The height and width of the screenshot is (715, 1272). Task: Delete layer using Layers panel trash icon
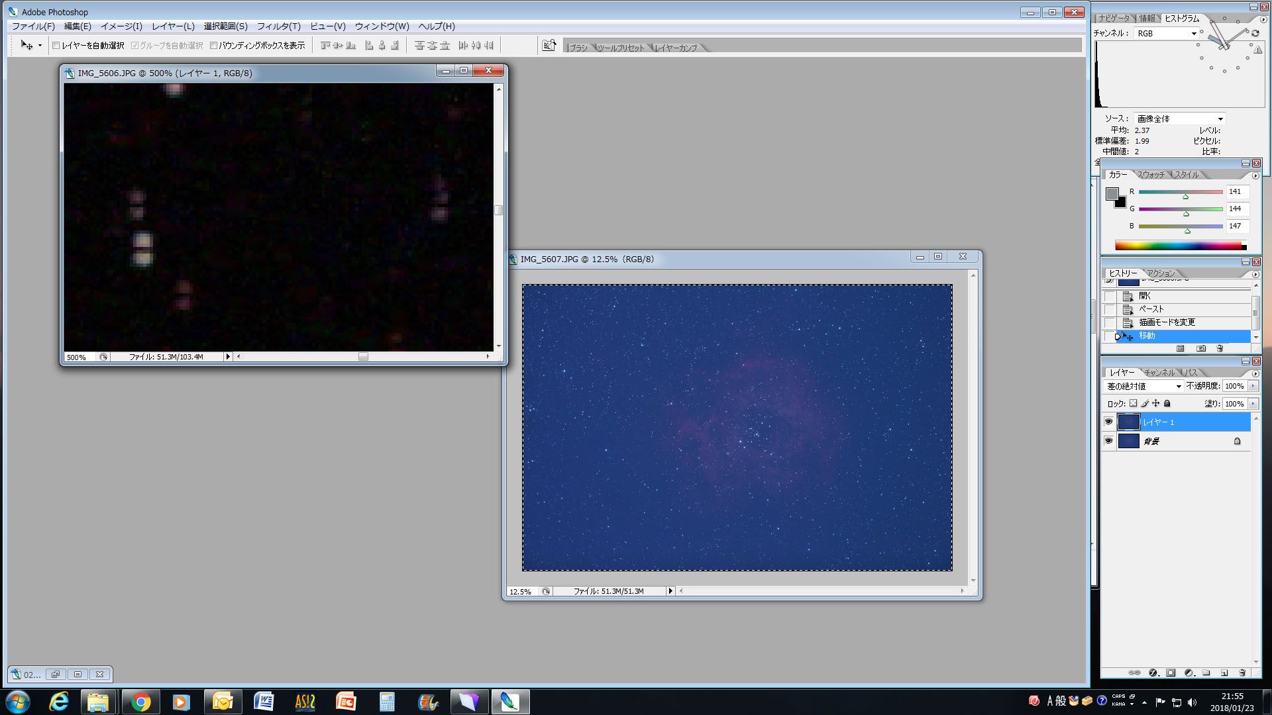1242,673
